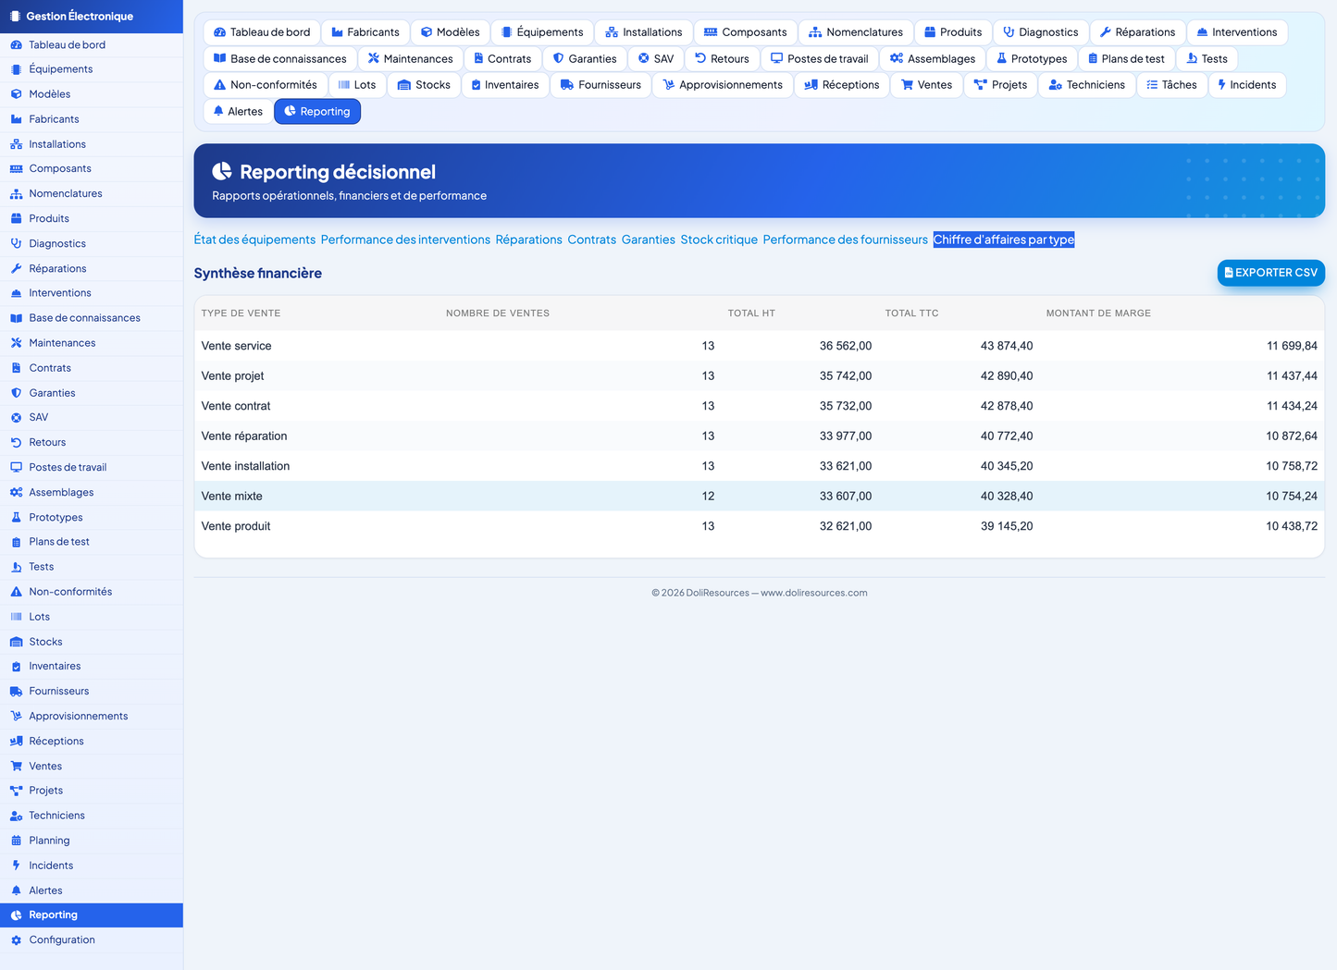Click the Fournisseurs truck icon in top navigation
The height and width of the screenshot is (970, 1337).
[567, 85]
